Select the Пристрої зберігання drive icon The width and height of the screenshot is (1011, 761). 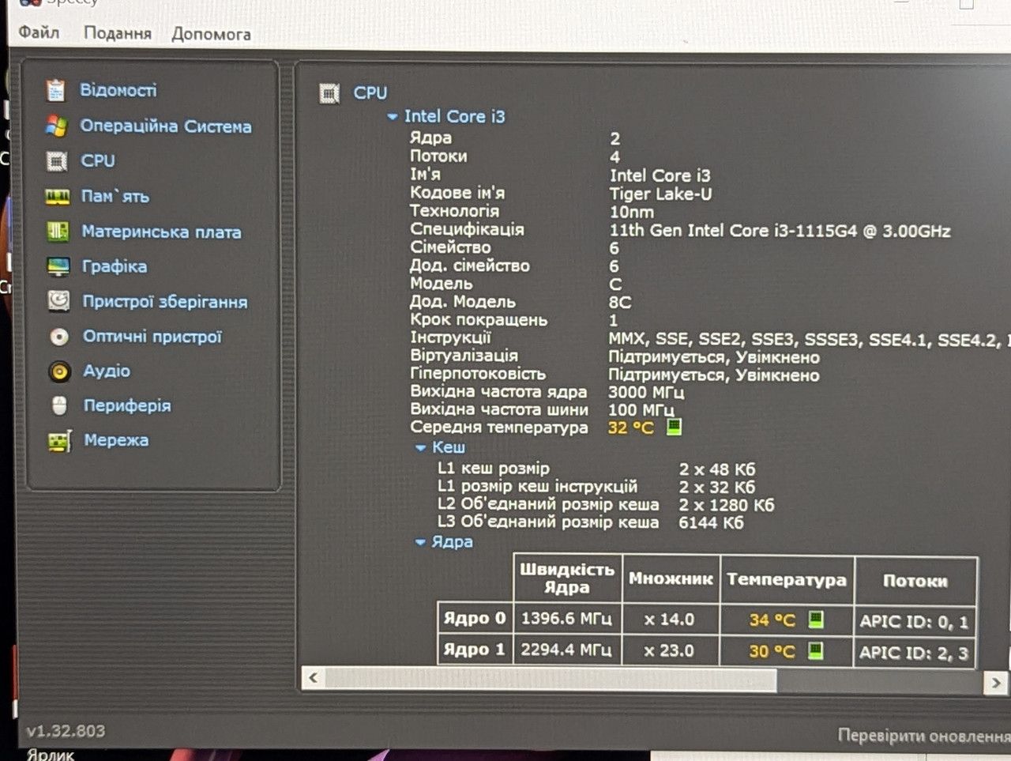(x=58, y=301)
